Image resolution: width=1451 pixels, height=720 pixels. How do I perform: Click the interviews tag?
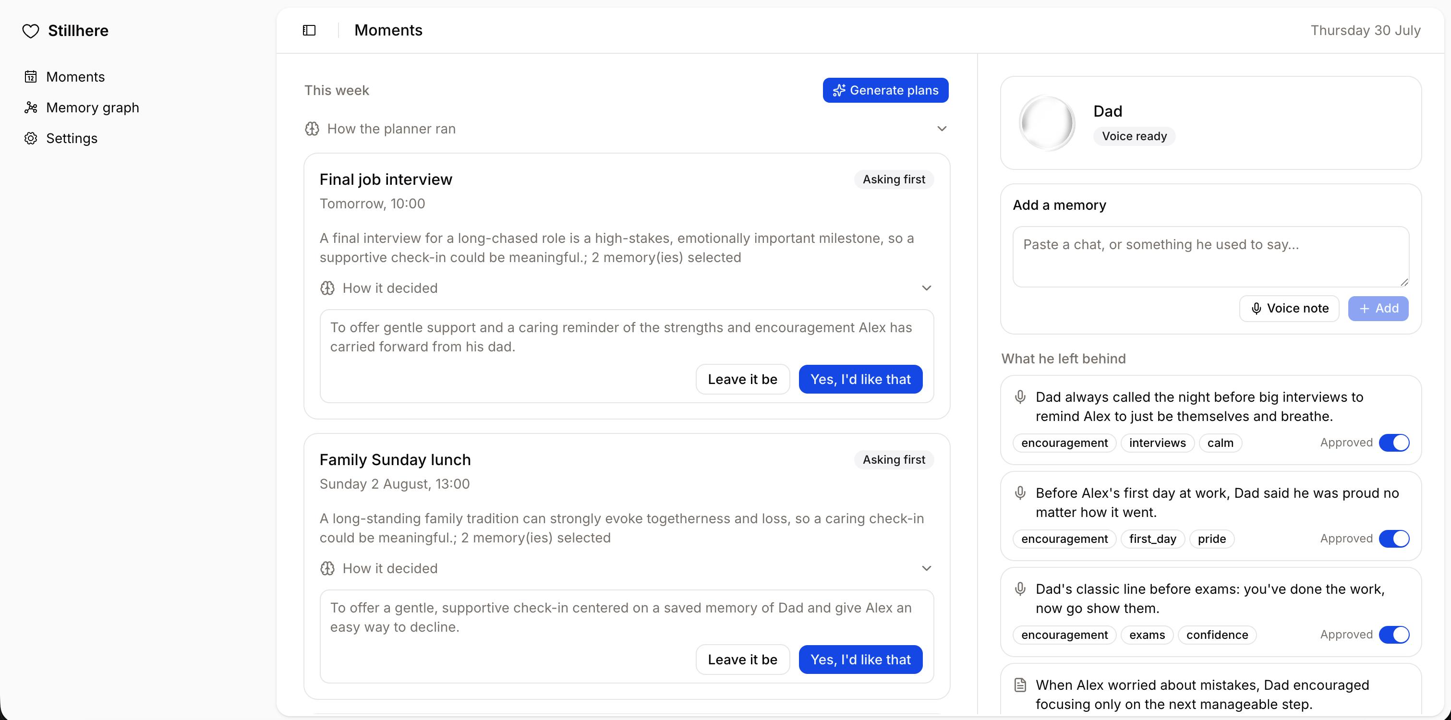[1158, 443]
